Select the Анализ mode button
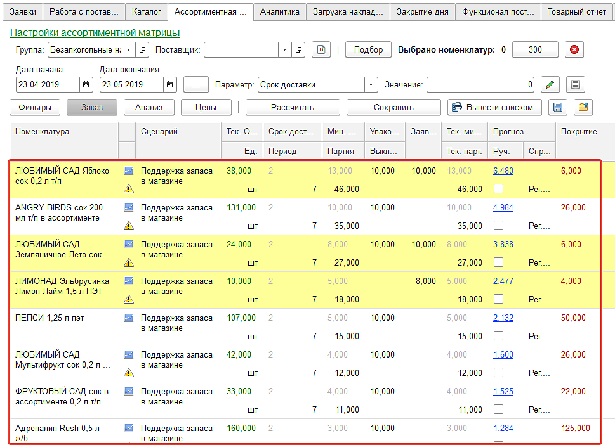Screen dimensions: 615x445 149,107
